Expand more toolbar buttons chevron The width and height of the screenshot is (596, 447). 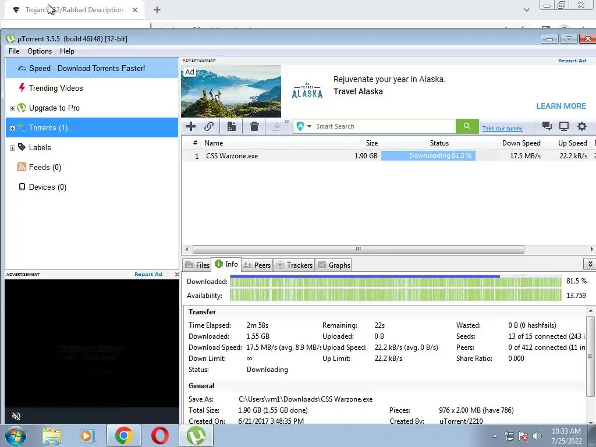tap(286, 122)
